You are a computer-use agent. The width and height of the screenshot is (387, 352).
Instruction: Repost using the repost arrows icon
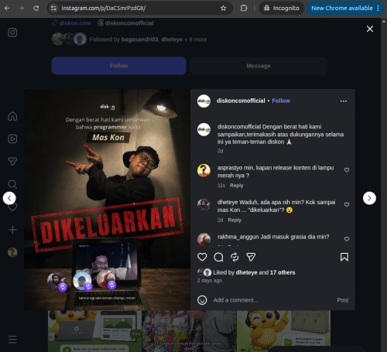click(235, 257)
